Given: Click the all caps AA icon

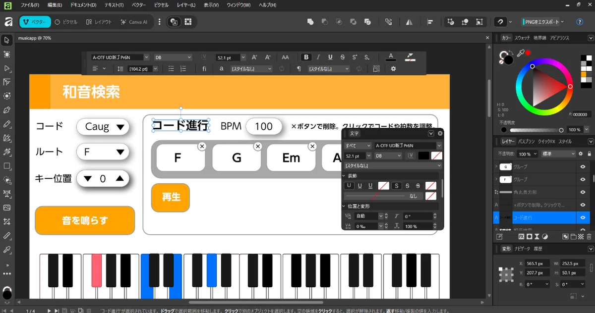Looking at the screenshot, I should [285, 57].
